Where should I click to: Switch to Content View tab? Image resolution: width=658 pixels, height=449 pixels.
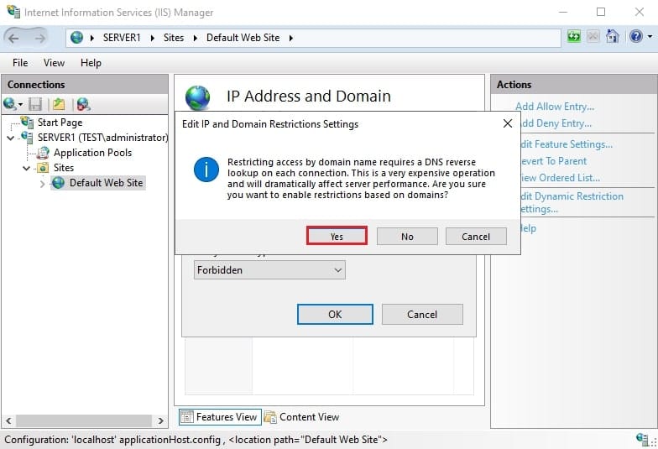point(302,417)
